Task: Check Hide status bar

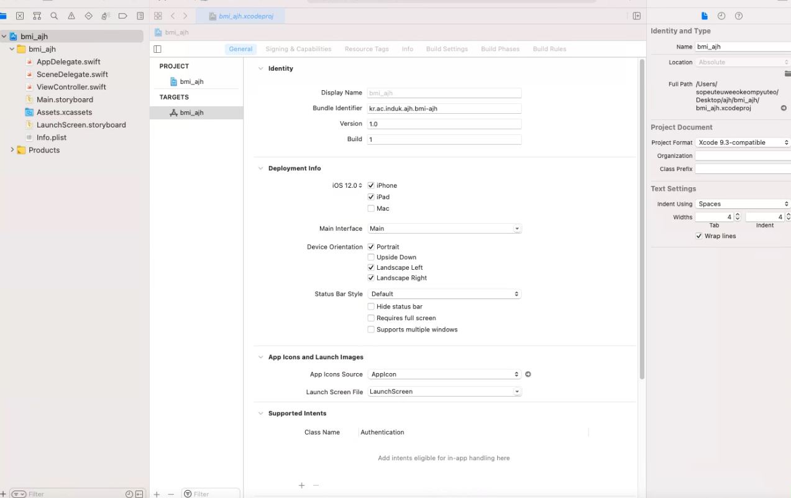Action: pyautogui.click(x=371, y=307)
